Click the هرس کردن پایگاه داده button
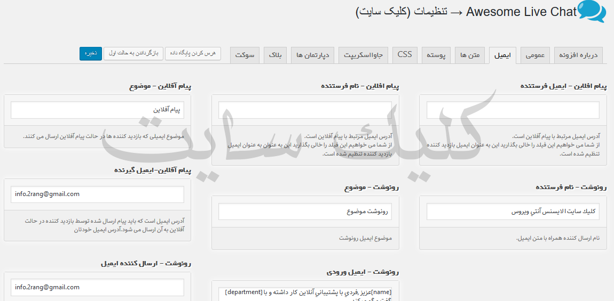The image size is (614, 301). [x=193, y=53]
